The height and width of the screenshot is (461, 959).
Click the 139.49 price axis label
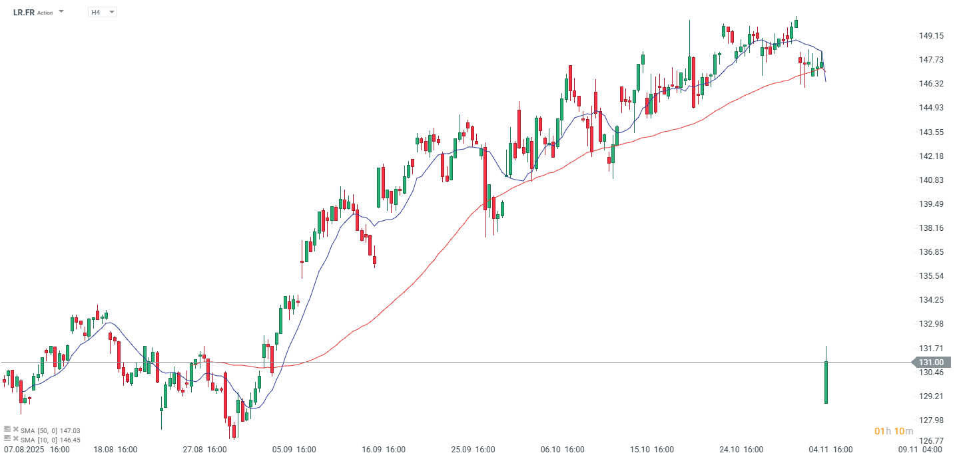tap(930, 204)
